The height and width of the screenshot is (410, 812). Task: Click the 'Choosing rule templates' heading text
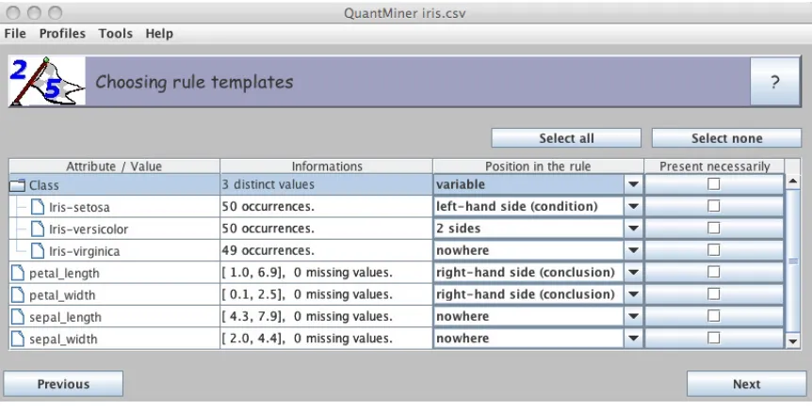tap(194, 82)
